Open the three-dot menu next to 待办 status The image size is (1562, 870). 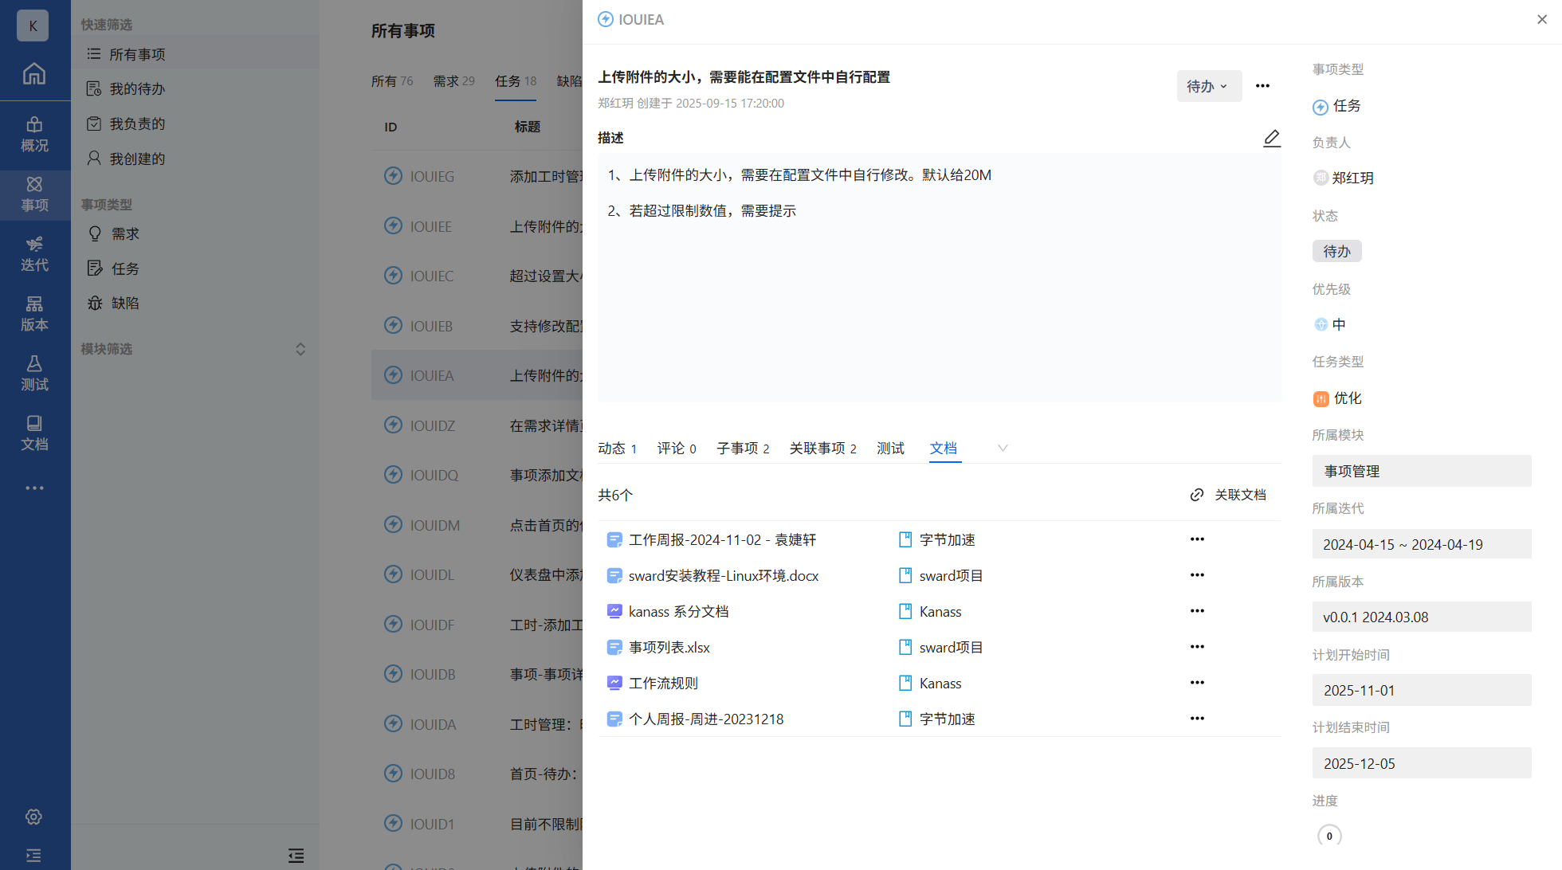pos(1262,86)
